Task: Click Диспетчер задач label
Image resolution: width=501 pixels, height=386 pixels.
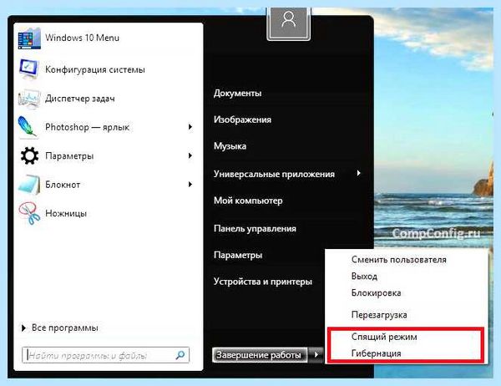Action: tap(80, 99)
